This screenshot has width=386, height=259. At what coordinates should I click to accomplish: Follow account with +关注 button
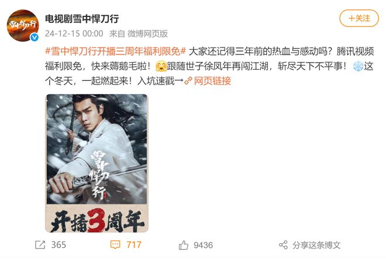(359, 18)
